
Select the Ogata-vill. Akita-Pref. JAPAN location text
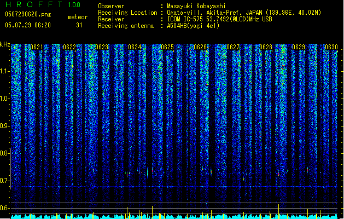pos(244,13)
